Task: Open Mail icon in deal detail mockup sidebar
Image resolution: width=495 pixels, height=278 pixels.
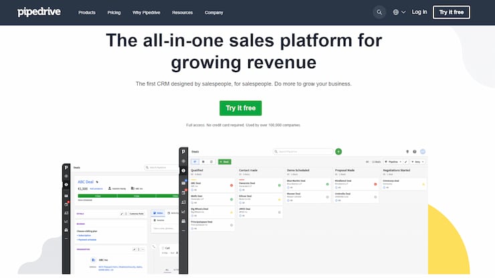Action: pyautogui.click(x=66, y=196)
